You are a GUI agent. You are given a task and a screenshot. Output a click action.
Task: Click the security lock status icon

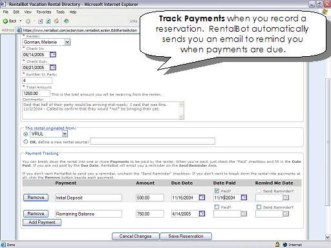pos(277,244)
